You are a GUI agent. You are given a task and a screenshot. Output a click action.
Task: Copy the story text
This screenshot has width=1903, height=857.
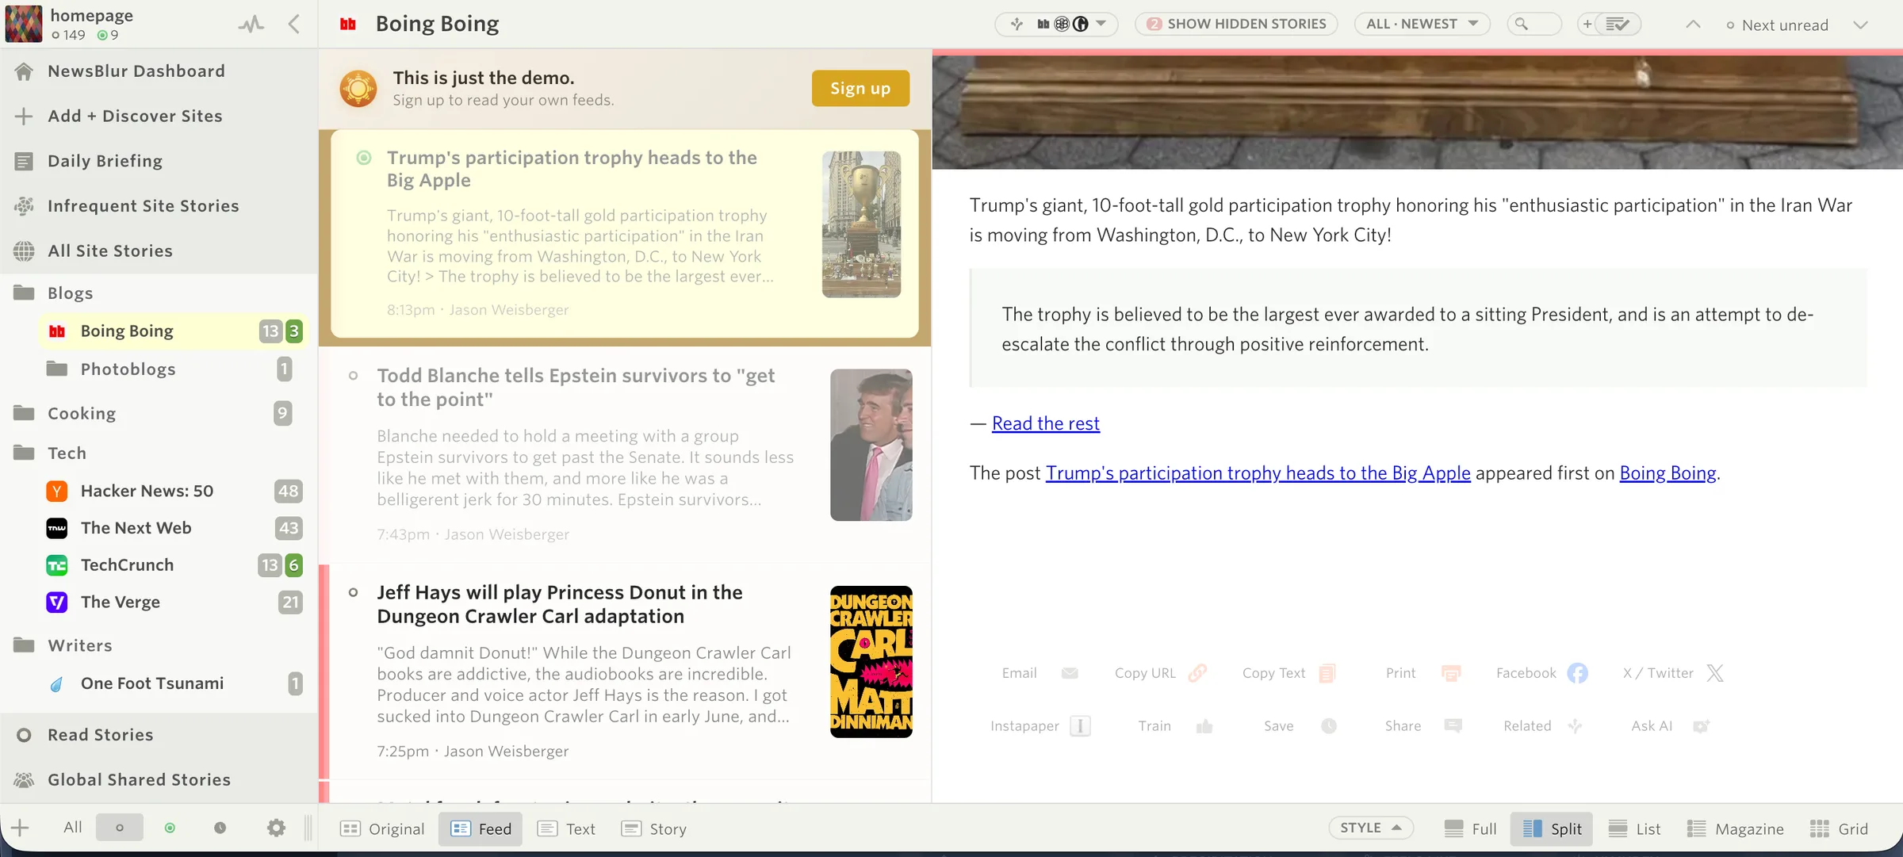1289,673
